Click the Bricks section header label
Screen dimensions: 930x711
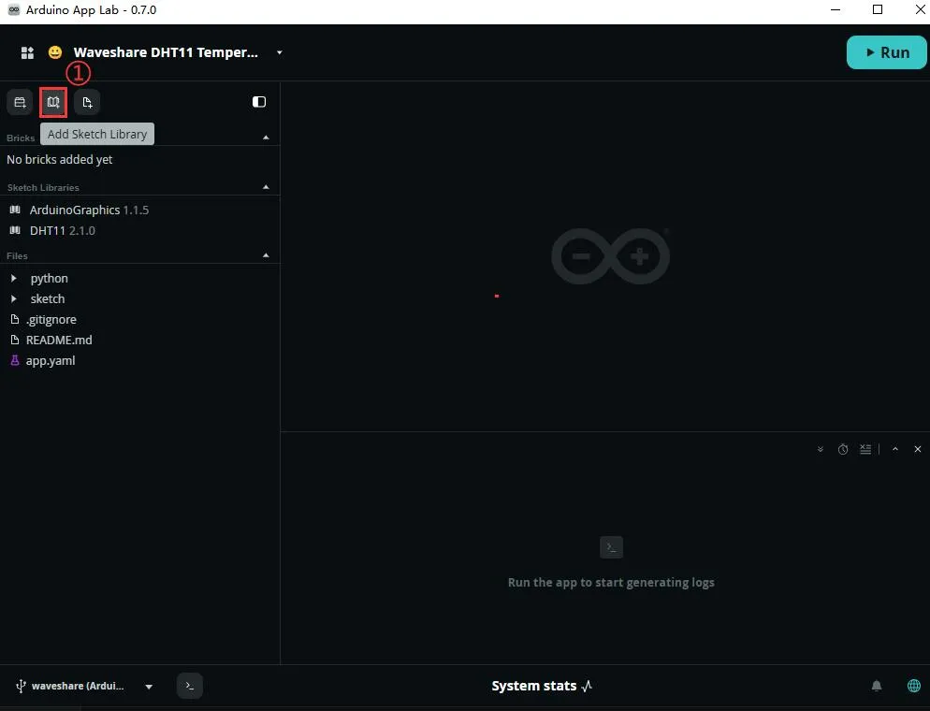tap(21, 138)
